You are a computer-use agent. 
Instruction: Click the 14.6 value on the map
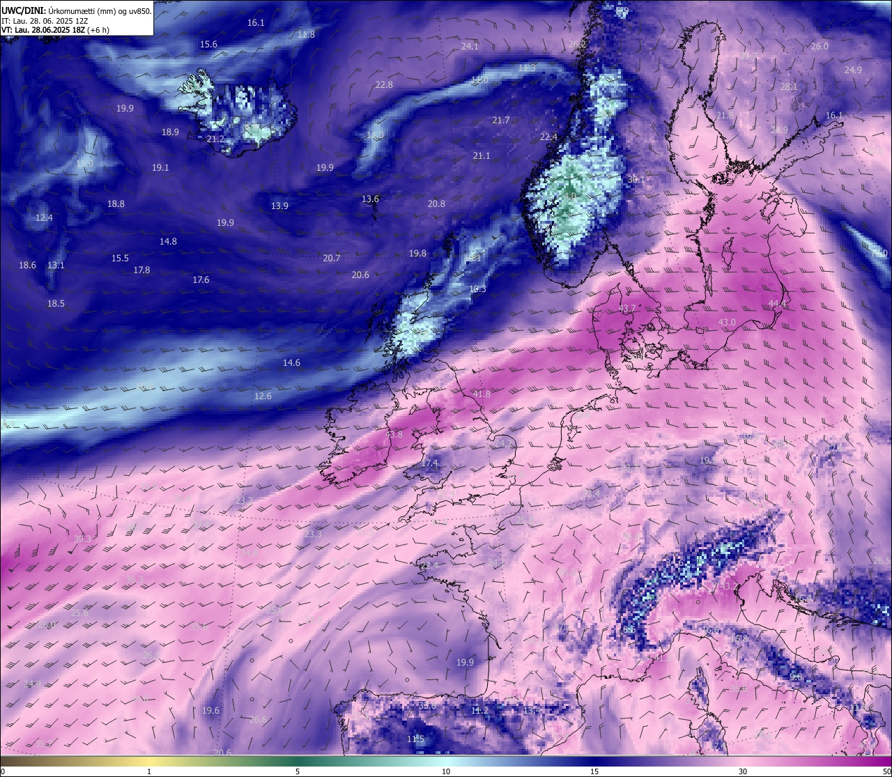pos(291,363)
